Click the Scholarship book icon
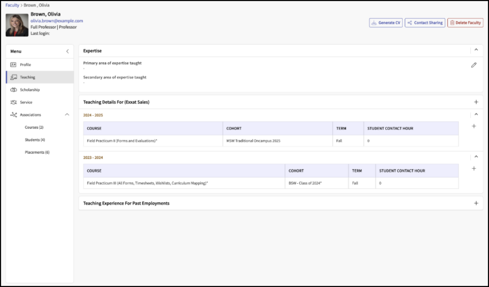 14,90
